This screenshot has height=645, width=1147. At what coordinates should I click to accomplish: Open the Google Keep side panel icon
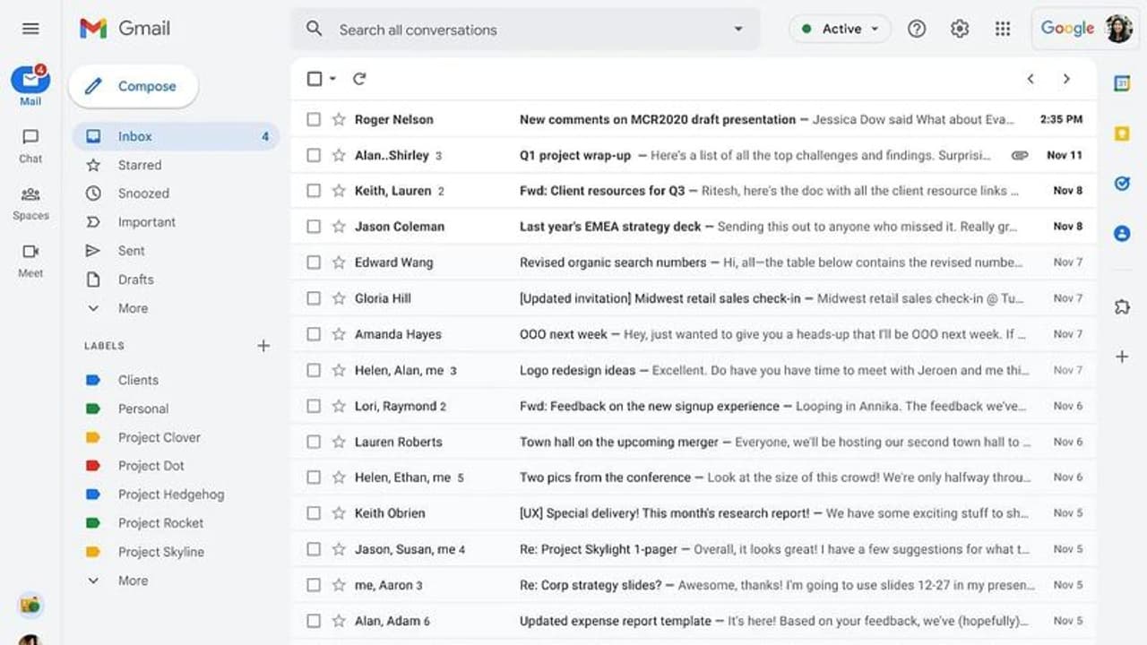point(1121,133)
